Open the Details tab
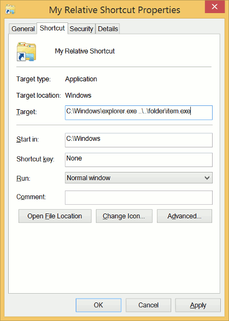 (x=108, y=28)
